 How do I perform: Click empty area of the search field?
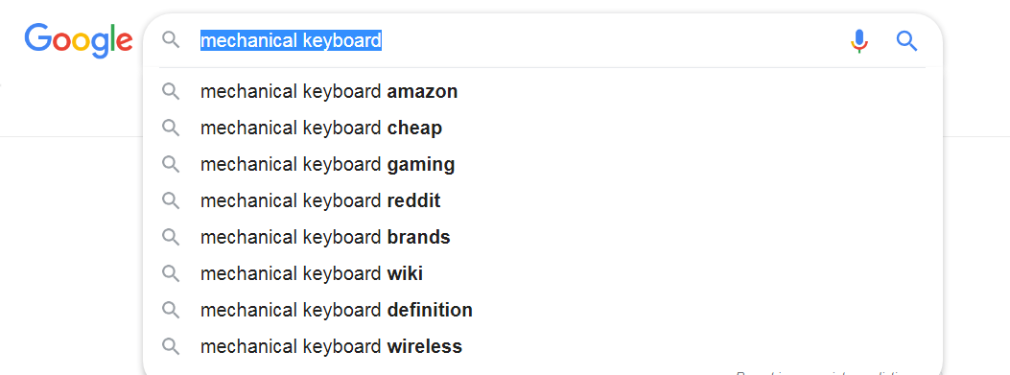point(612,41)
